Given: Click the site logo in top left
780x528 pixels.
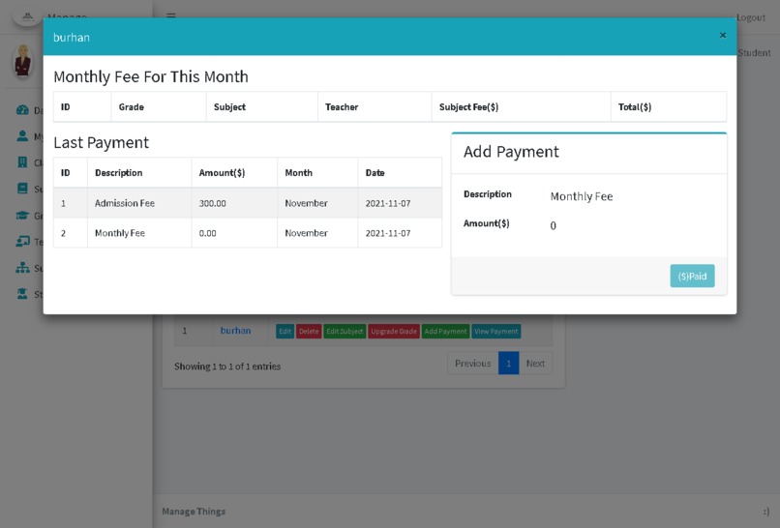Looking at the screenshot, I should pos(28,16).
